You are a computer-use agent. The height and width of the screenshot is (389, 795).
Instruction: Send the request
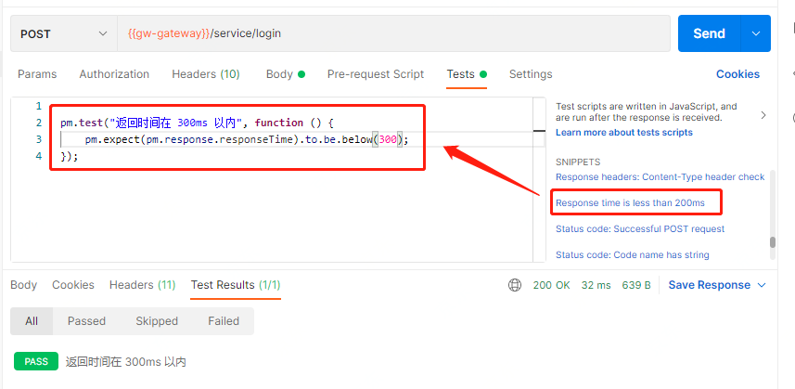(x=709, y=33)
